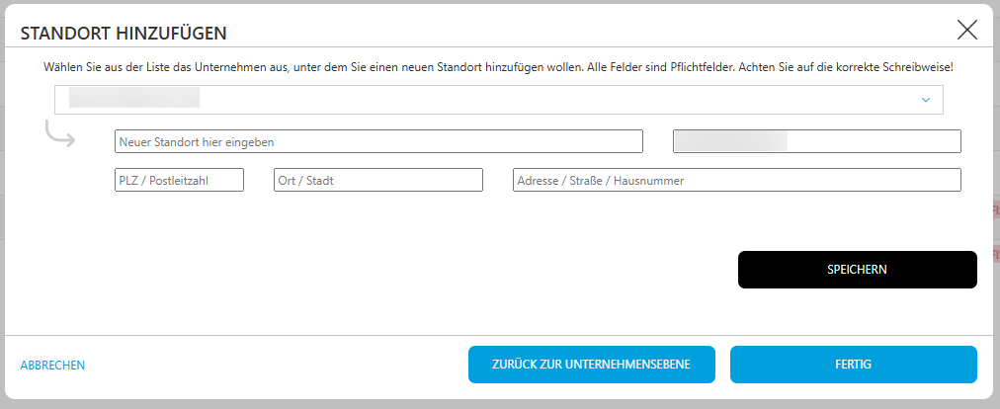Finish by clicking the FERTIG button
The height and width of the screenshot is (409, 1000).
[854, 365]
